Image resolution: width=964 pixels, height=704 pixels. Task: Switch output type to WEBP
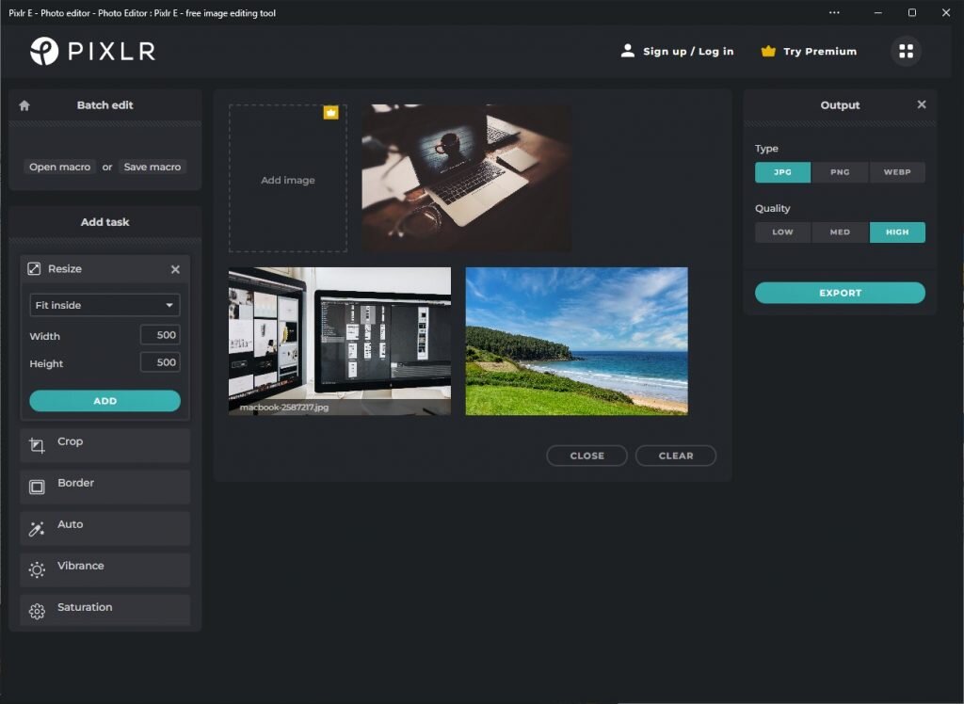pyautogui.click(x=897, y=172)
